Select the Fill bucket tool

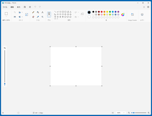38,12
